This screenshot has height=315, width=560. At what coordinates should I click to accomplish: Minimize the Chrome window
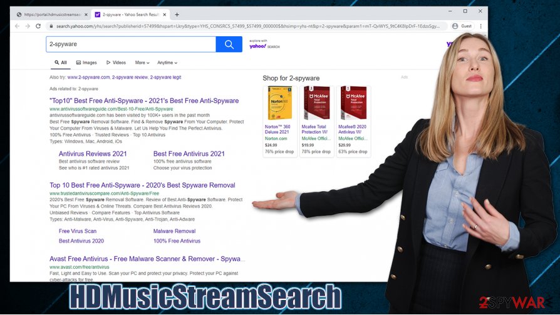click(450, 11)
